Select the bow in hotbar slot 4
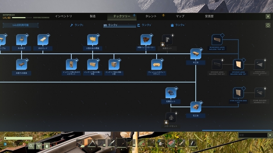 click(x=121, y=143)
